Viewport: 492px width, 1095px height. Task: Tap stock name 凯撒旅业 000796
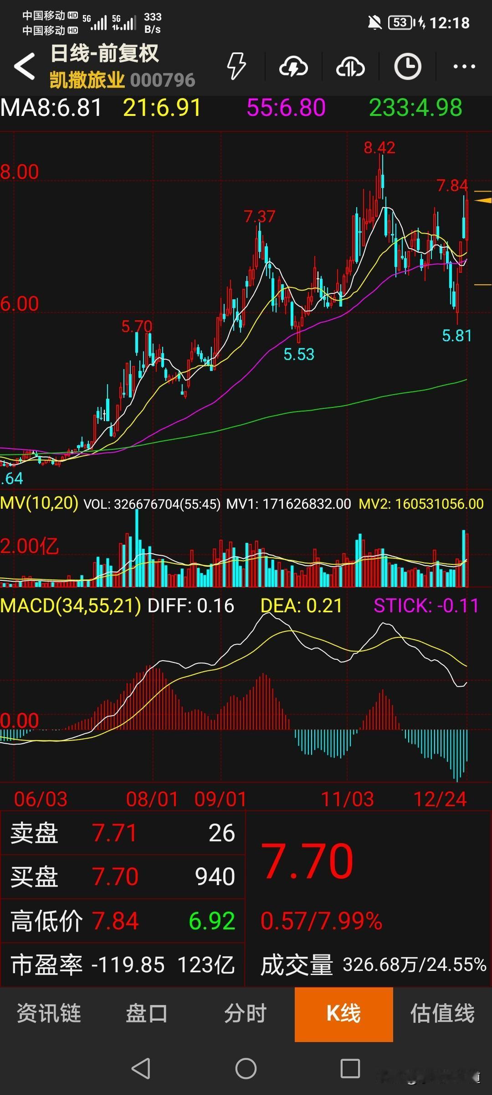click(122, 80)
